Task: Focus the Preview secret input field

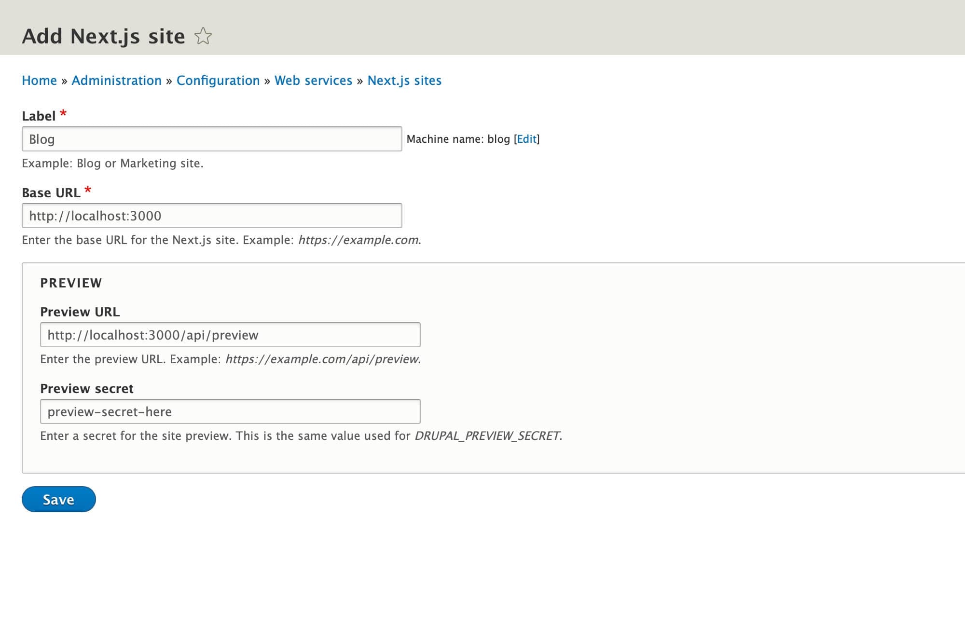Action: tap(230, 411)
